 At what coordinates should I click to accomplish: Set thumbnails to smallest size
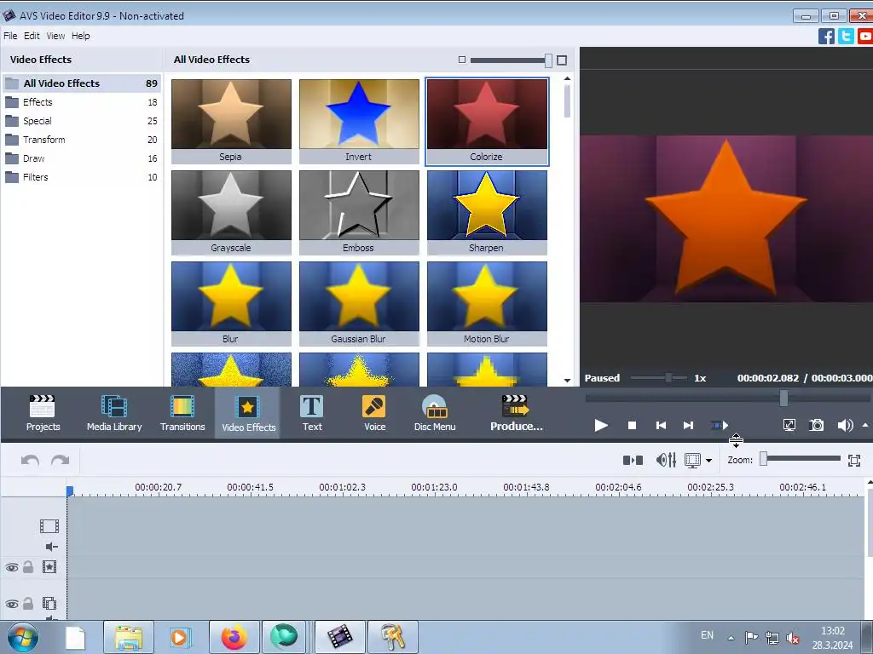point(461,60)
